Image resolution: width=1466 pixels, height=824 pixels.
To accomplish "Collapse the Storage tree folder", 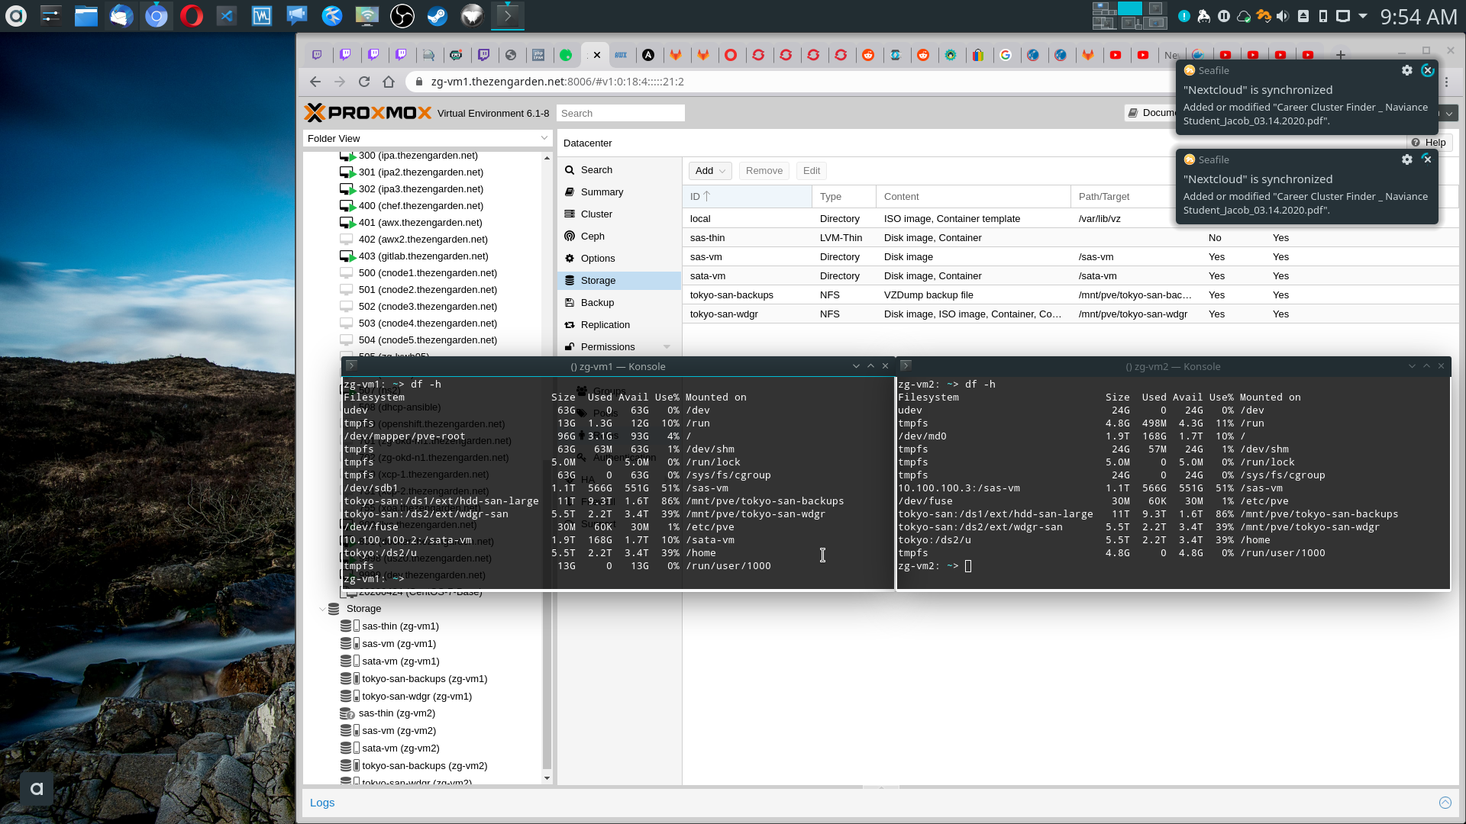I will click(322, 609).
